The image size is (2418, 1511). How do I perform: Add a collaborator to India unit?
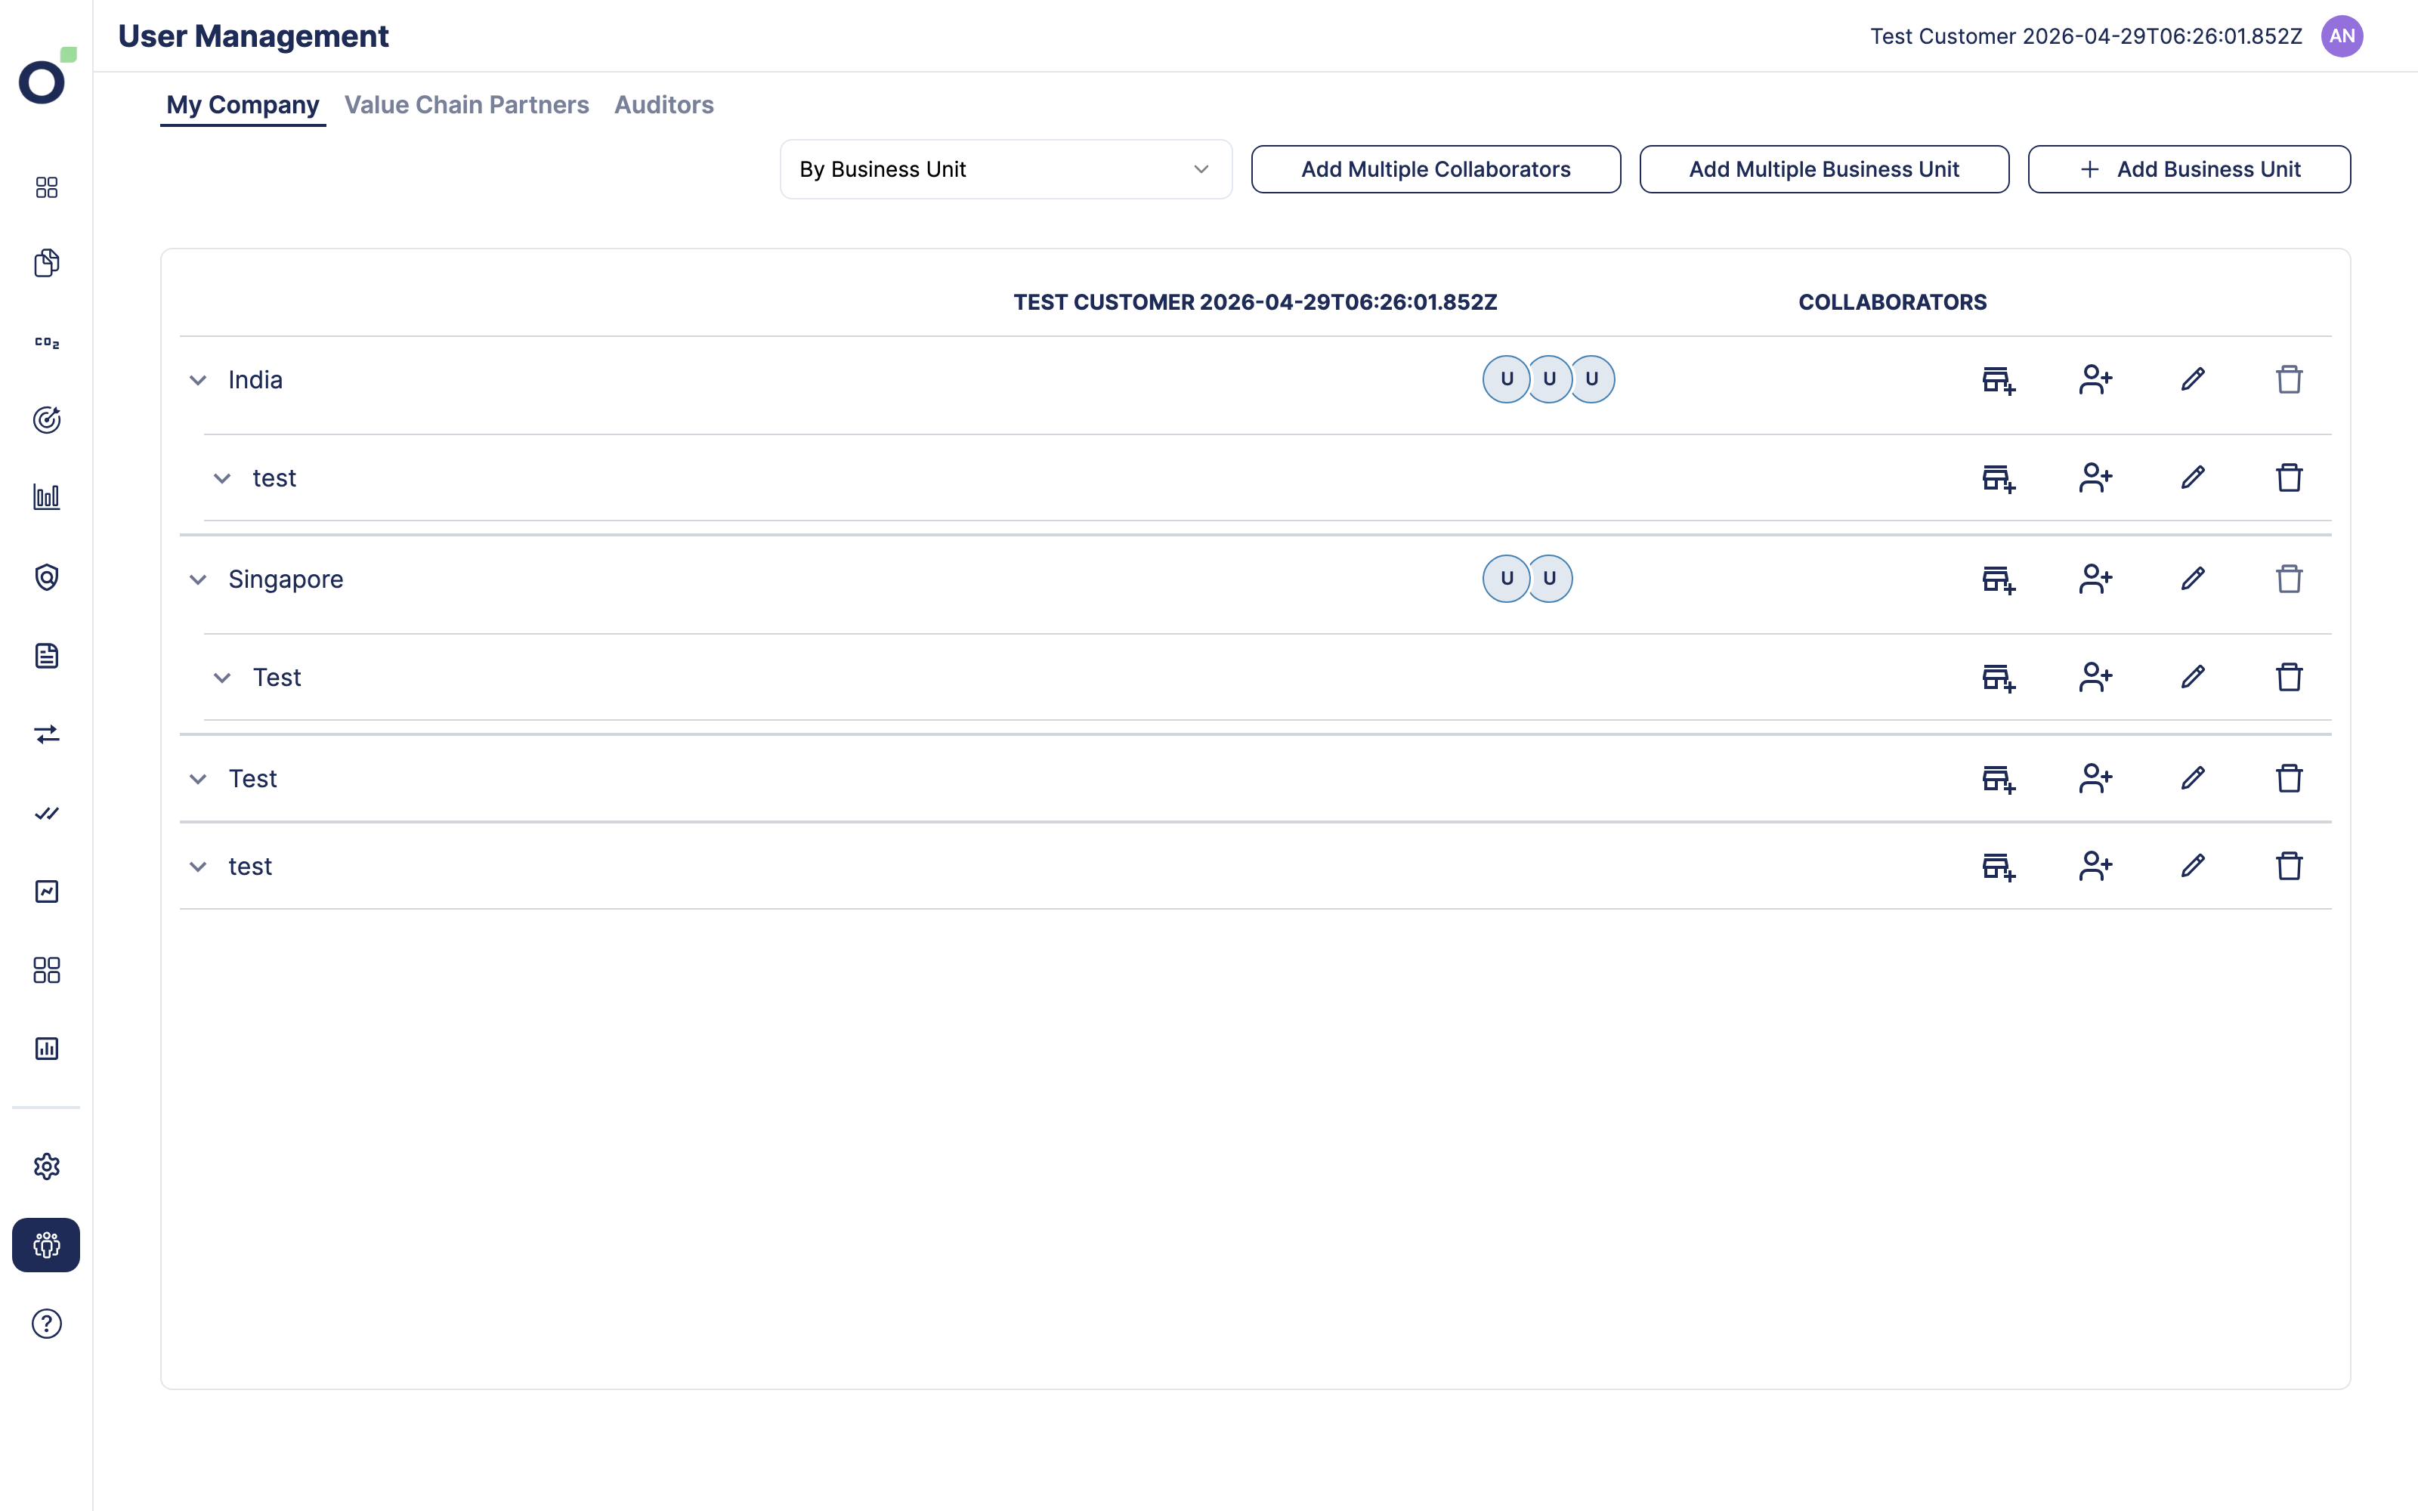coord(2095,380)
